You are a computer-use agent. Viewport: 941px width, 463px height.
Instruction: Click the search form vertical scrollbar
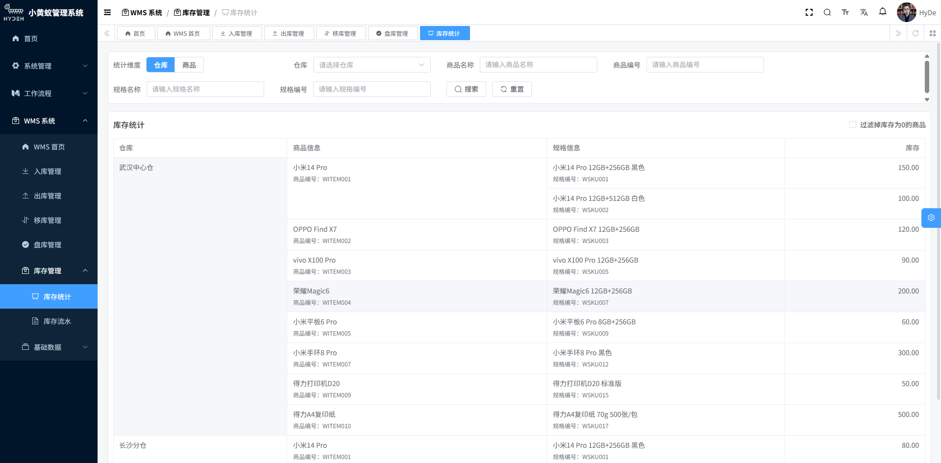pos(927,77)
